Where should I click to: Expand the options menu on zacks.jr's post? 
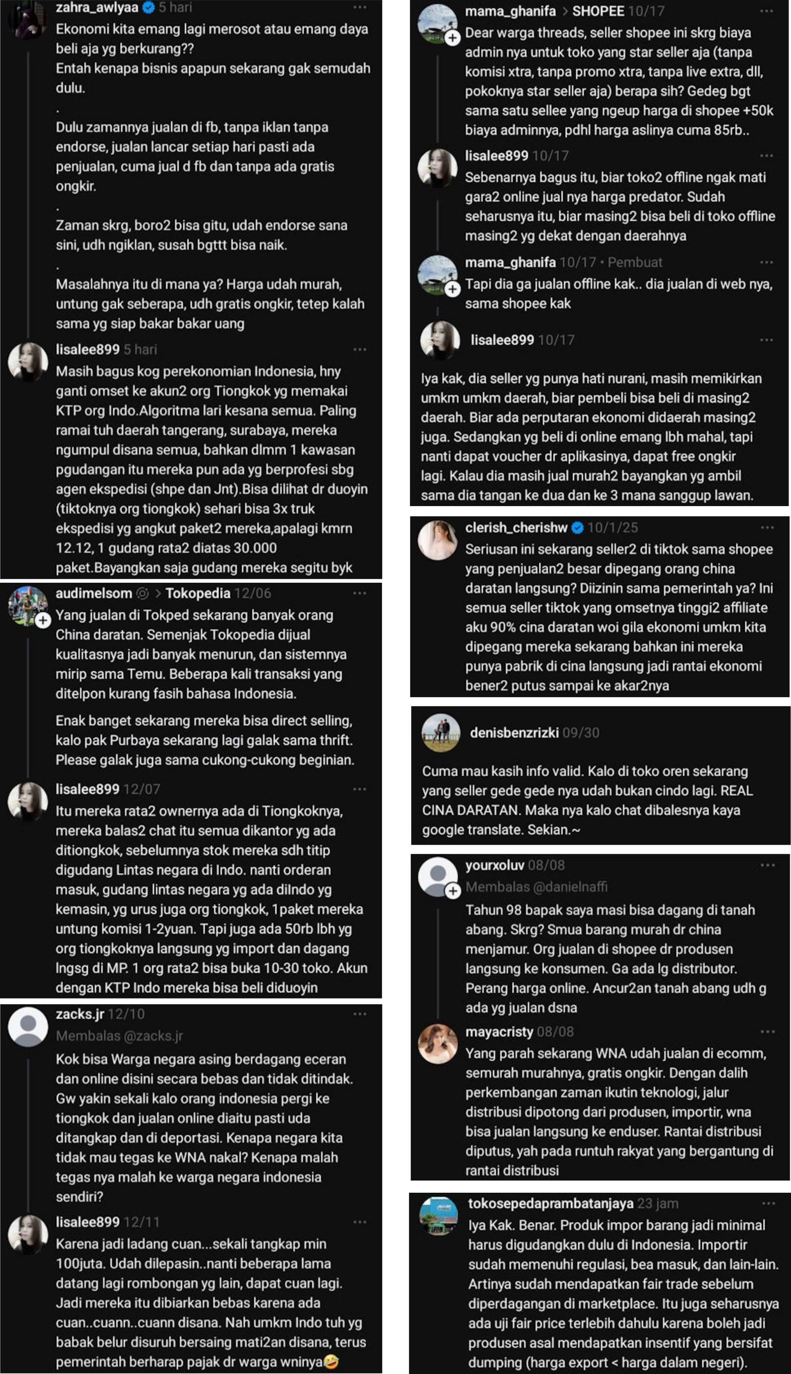click(360, 1014)
